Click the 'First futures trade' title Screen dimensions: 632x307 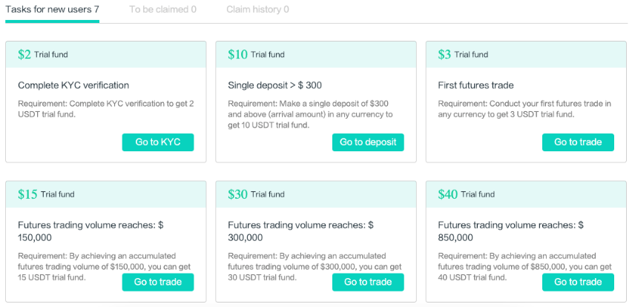[475, 85]
